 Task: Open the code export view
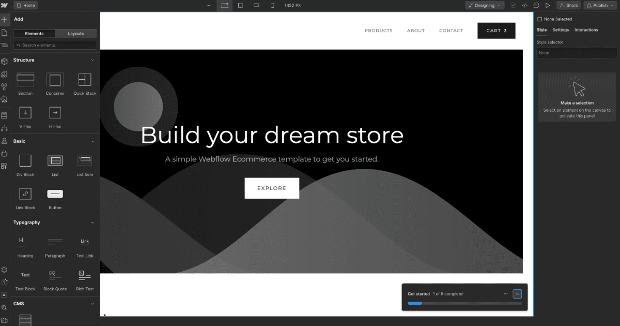pos(525,5)
